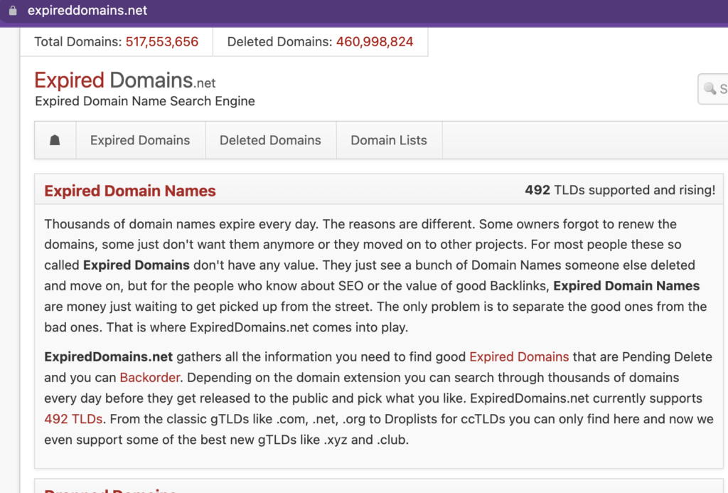
Task: Click the lock icon in the address bar
Action: 12,11
